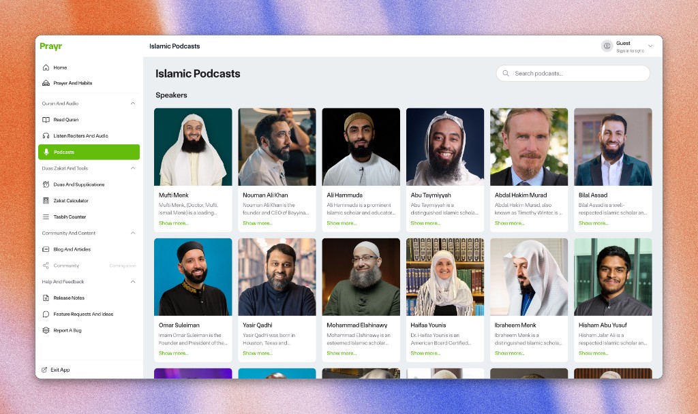Click the Release Notes document icon
Screen dimensions: 698x414
tap(46, 298)
